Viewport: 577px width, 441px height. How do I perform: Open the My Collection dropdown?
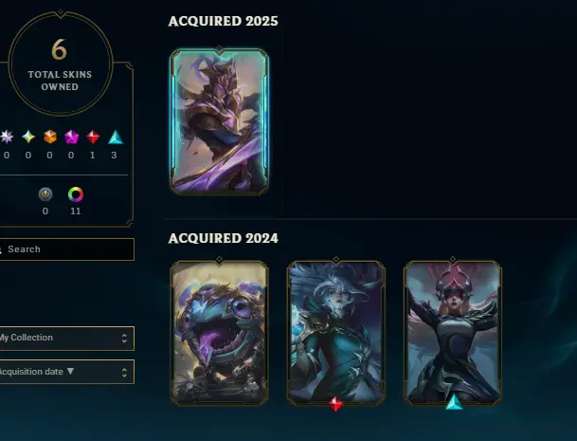(66, 338)
